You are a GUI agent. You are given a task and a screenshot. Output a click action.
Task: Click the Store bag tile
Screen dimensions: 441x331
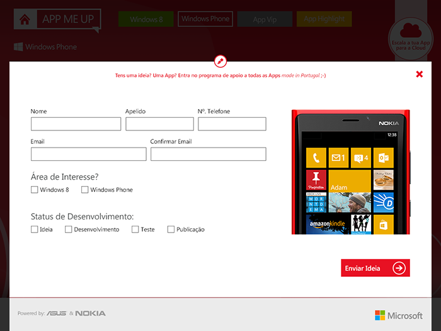[x=384, y=224]
